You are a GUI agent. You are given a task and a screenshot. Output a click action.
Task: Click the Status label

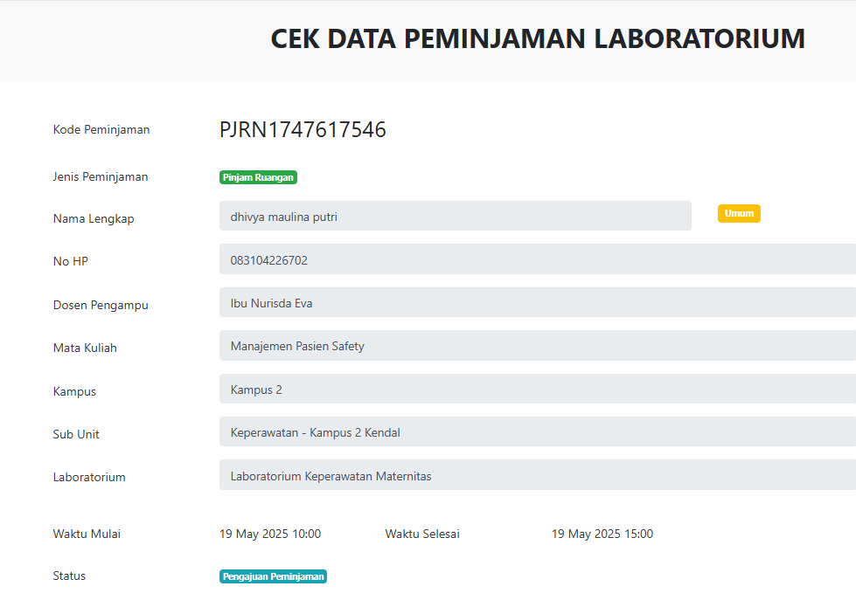(69, 576)
